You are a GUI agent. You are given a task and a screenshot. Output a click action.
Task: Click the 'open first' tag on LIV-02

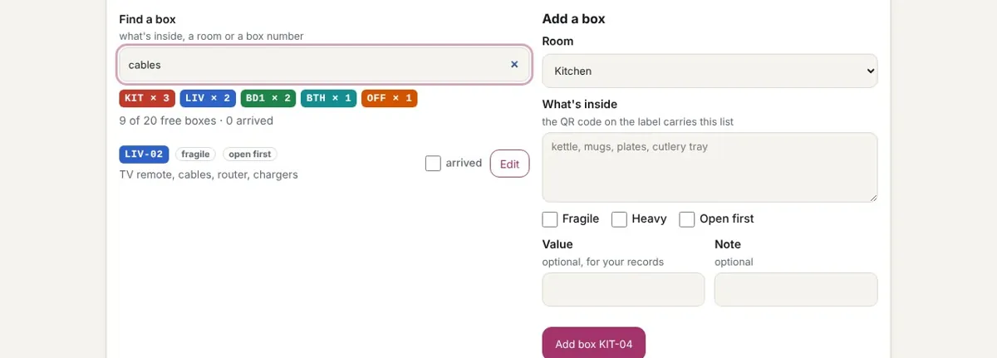coord(250,154)
